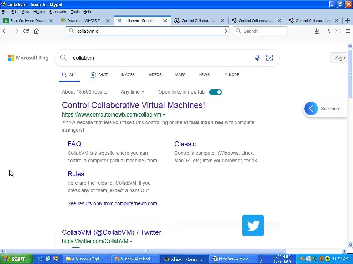Launch Windows Media Player from quick launch

[56, 259]
